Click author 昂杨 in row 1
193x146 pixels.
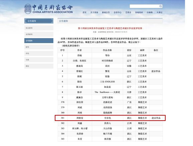79,55
